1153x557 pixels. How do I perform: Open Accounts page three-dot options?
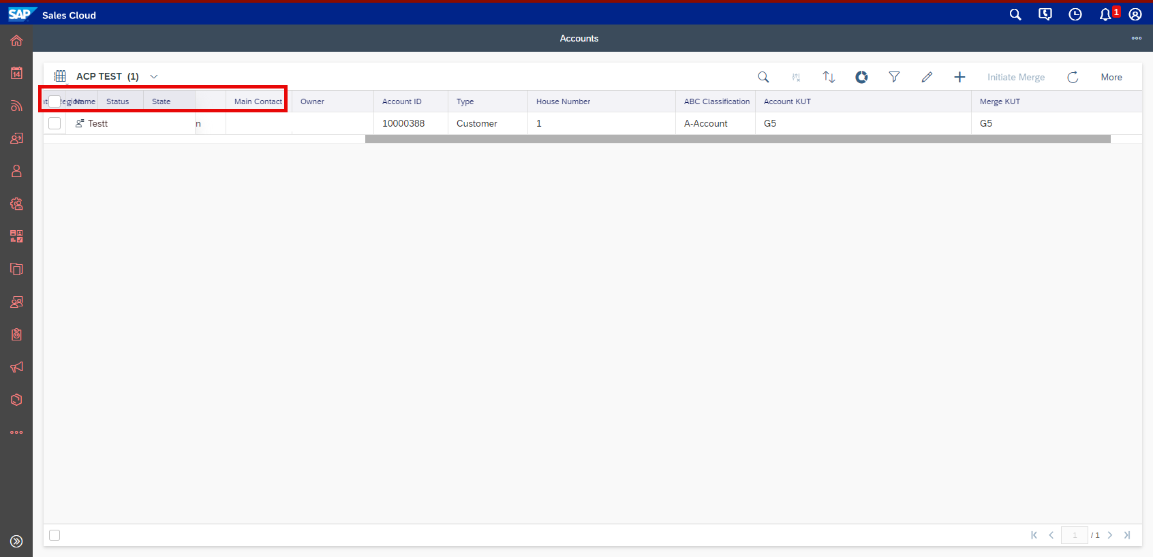point(1137,38)
